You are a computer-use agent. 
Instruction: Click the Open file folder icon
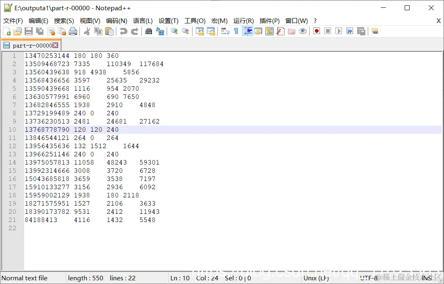coord(18,31)
